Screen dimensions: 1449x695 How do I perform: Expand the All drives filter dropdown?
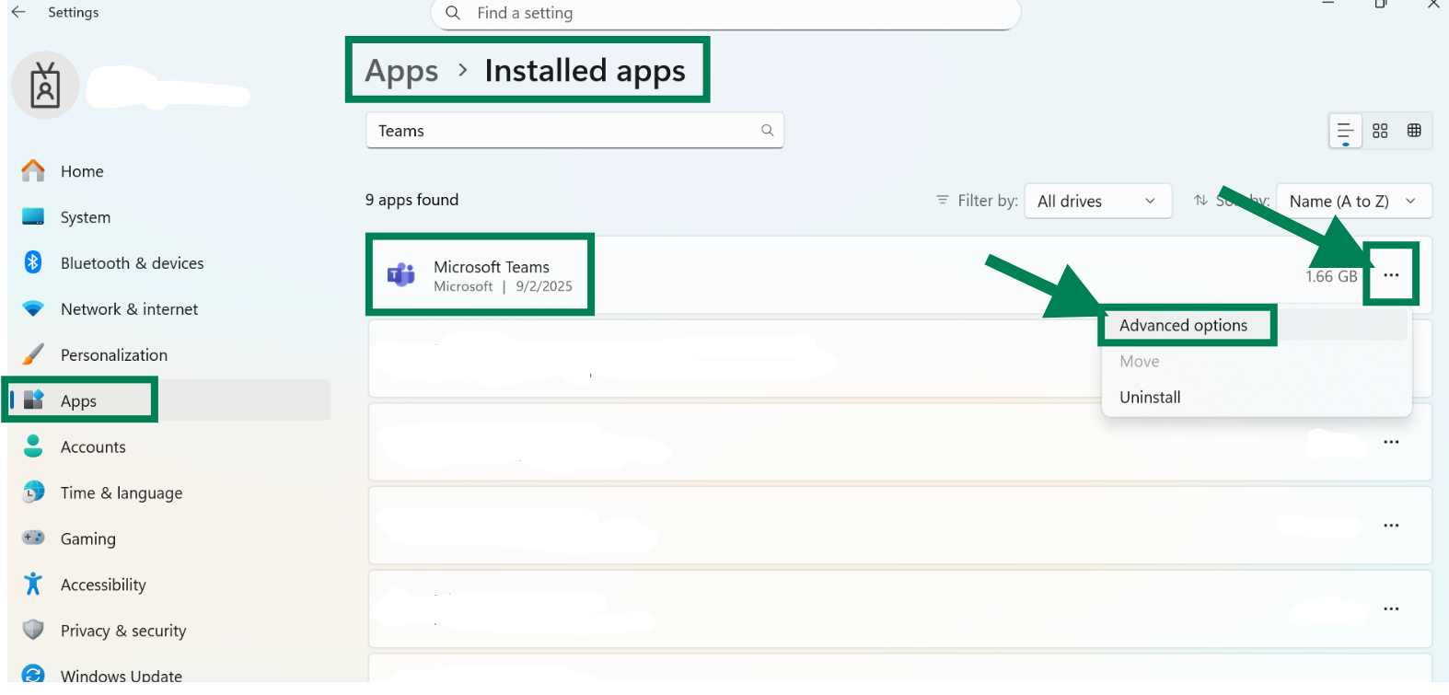point(1098,201)
